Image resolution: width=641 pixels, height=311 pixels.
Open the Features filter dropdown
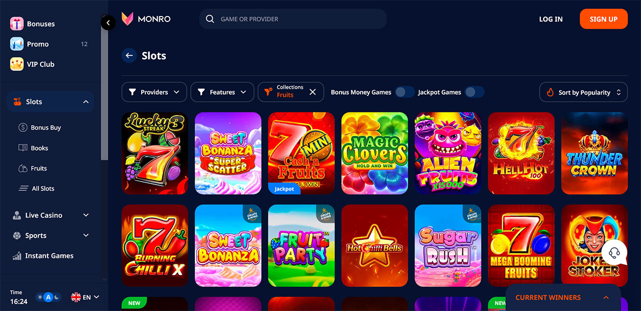tap(222, 92)
